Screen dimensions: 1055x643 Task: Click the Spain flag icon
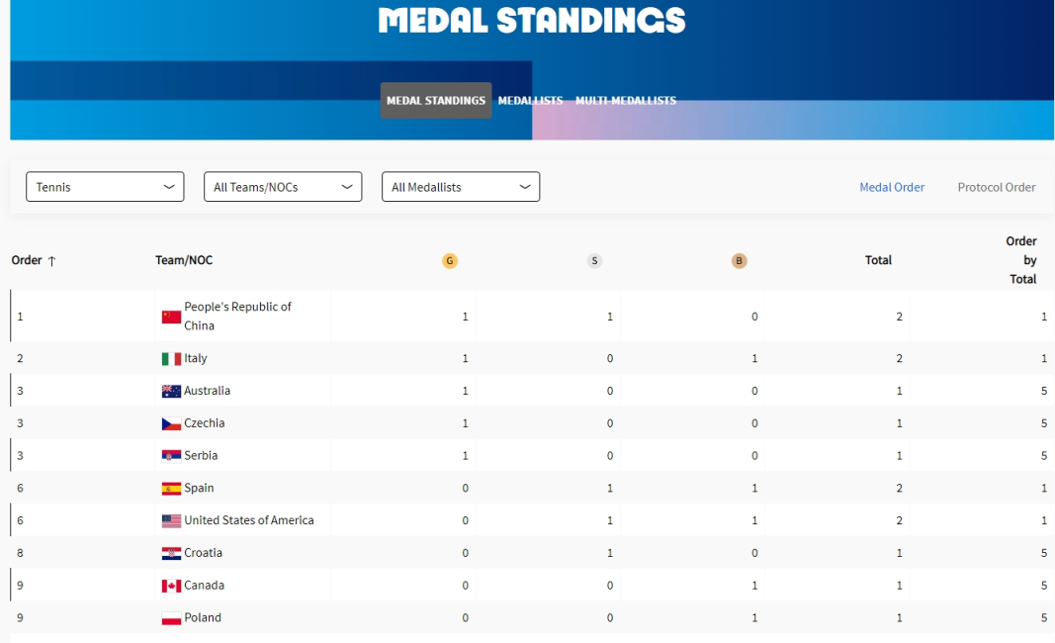(x=171, y=489)
